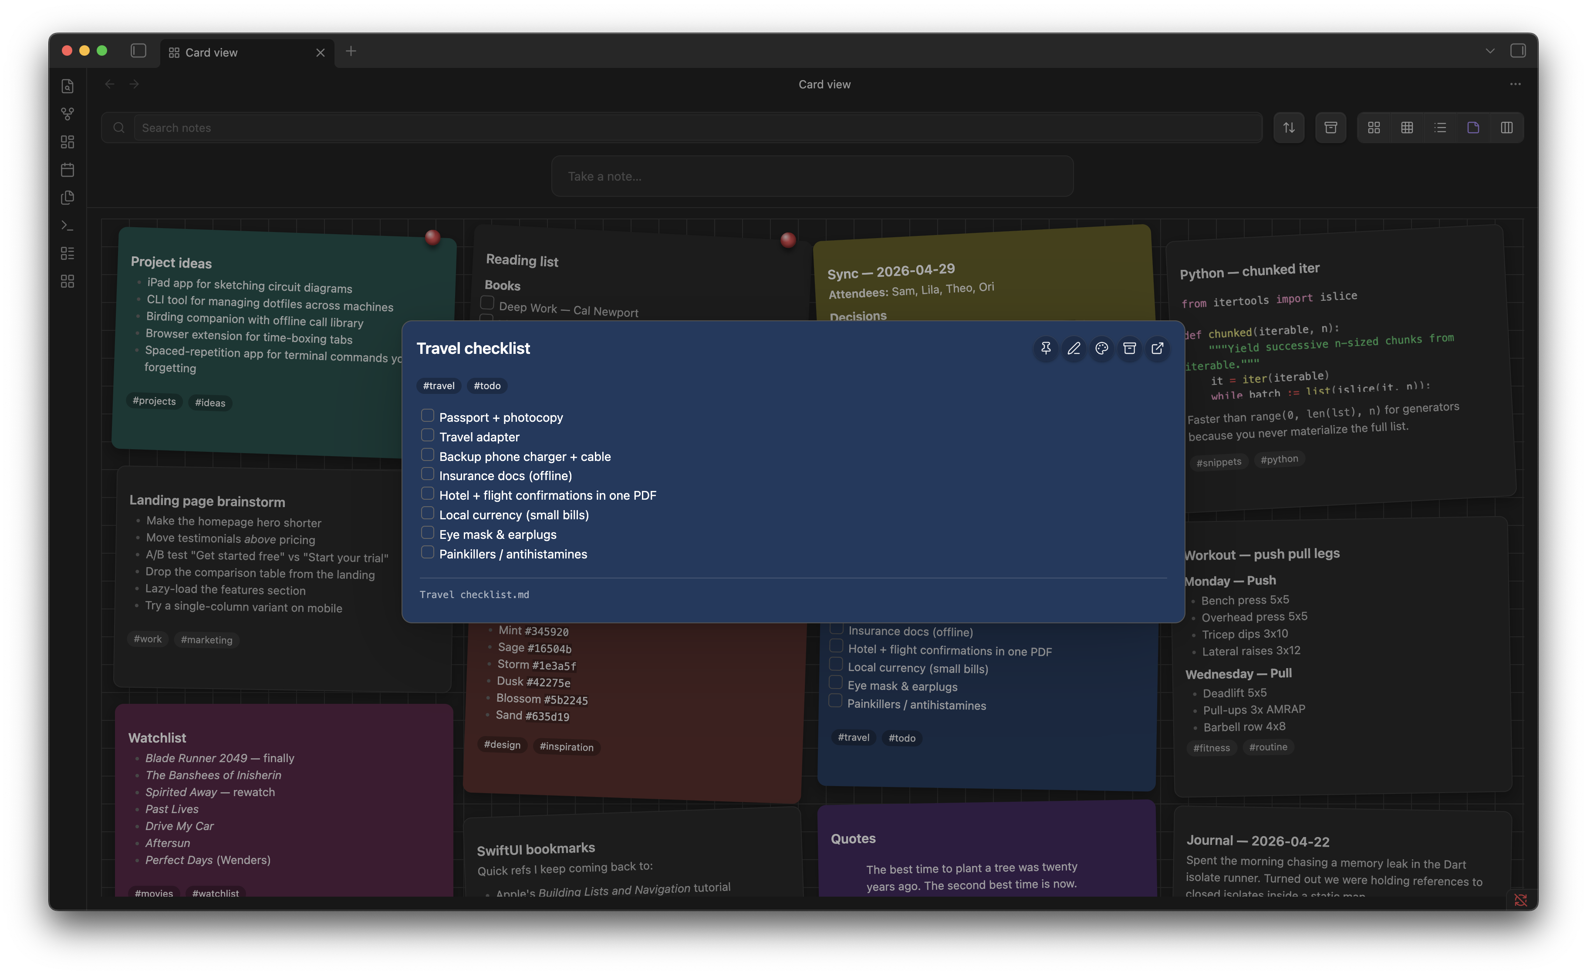The height and width of the screenshot is (975, 1587).
Task: Check Insurance docs (offline) in the popup
Action: point(427,474)
